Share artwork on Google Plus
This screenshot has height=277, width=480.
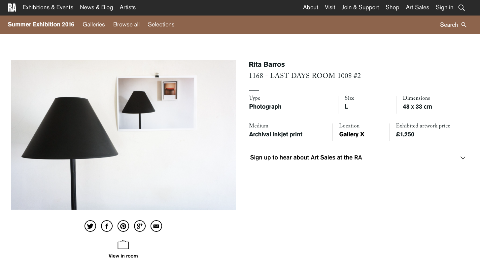pyautogui.click(x=140, y=226)
